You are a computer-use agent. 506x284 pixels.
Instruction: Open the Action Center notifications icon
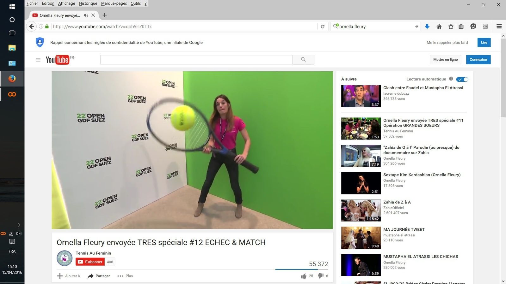tap(12, 242)
